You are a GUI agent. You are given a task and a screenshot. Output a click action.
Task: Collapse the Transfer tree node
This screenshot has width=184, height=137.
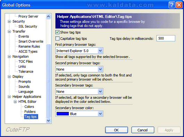[x=9, y=32]
